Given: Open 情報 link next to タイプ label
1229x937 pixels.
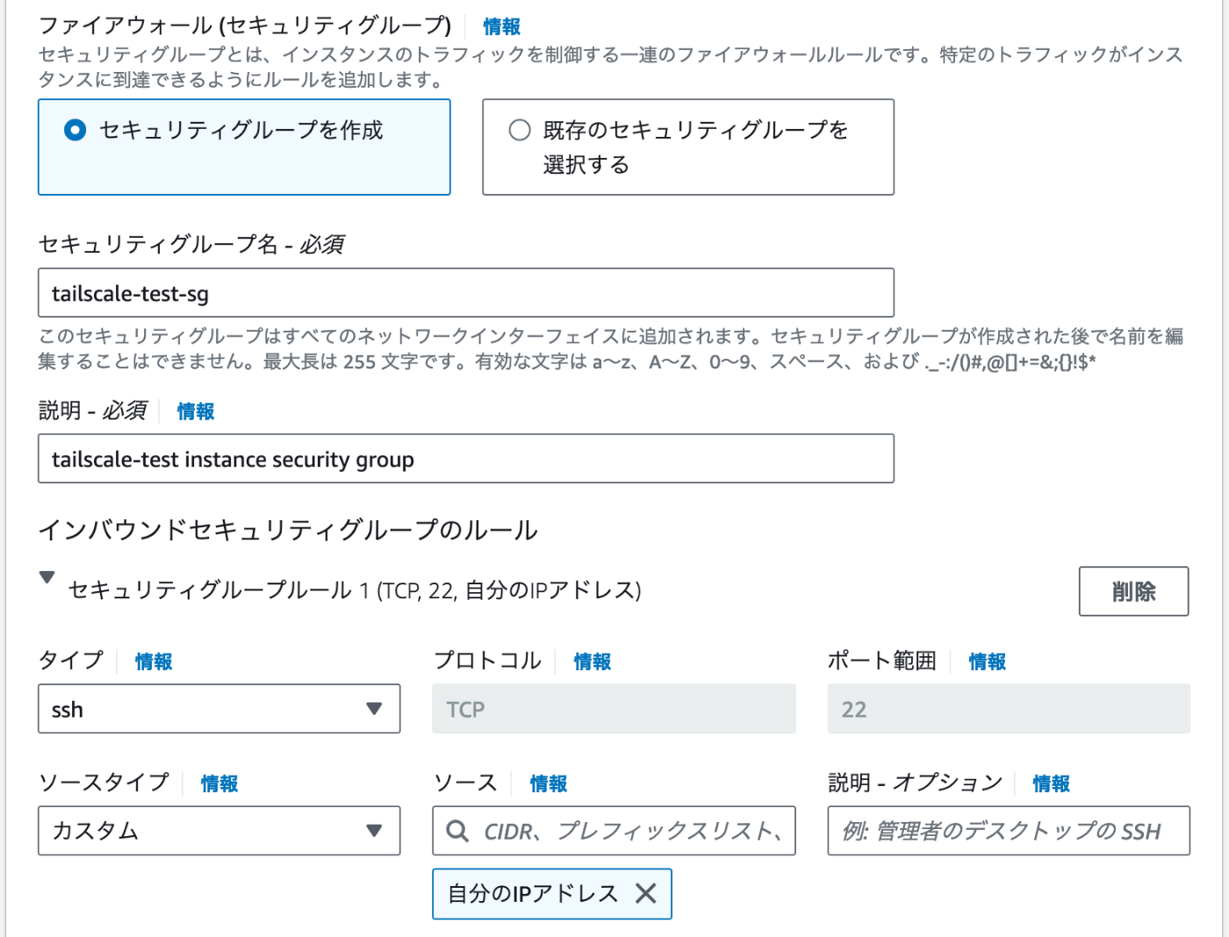Looking at the screenshot, I should (154, 662).
